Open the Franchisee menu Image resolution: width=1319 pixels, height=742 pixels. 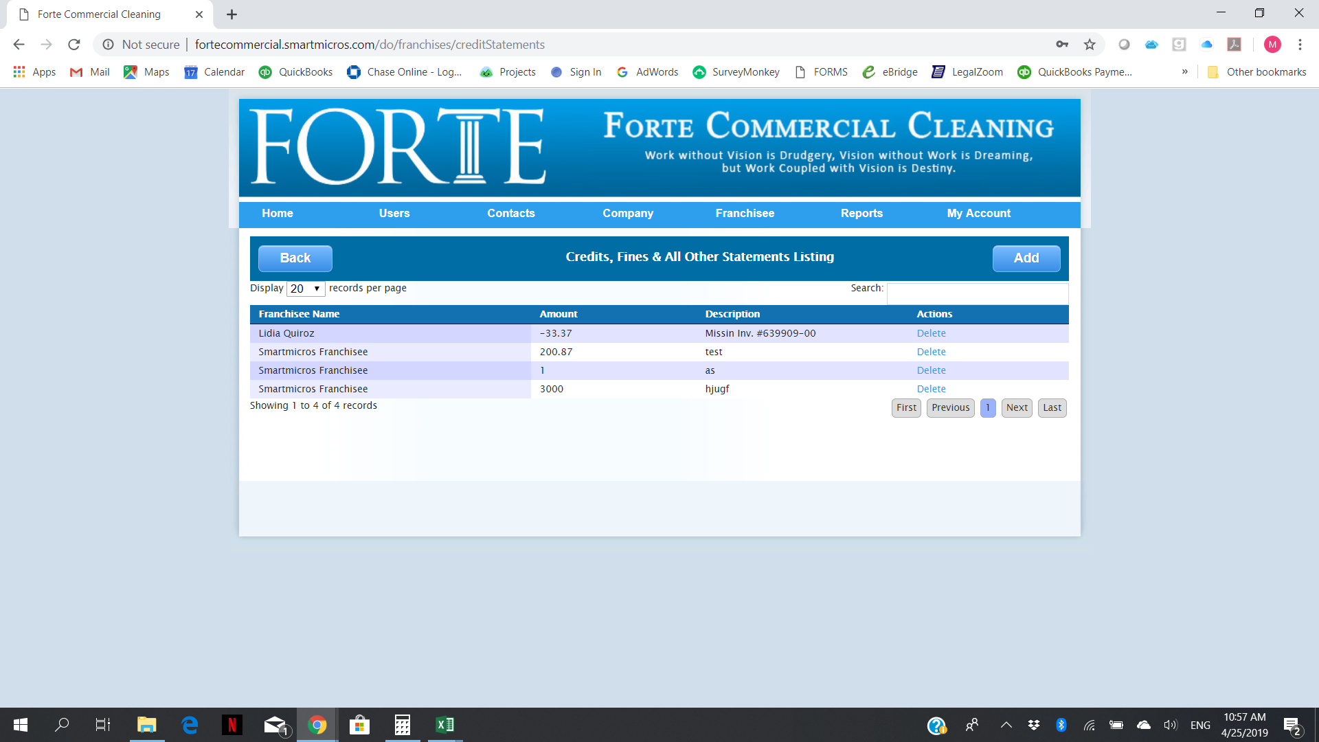[x=745, y=214]
